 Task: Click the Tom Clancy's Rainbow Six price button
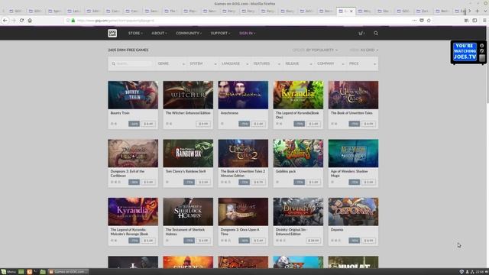pos(203,182)
